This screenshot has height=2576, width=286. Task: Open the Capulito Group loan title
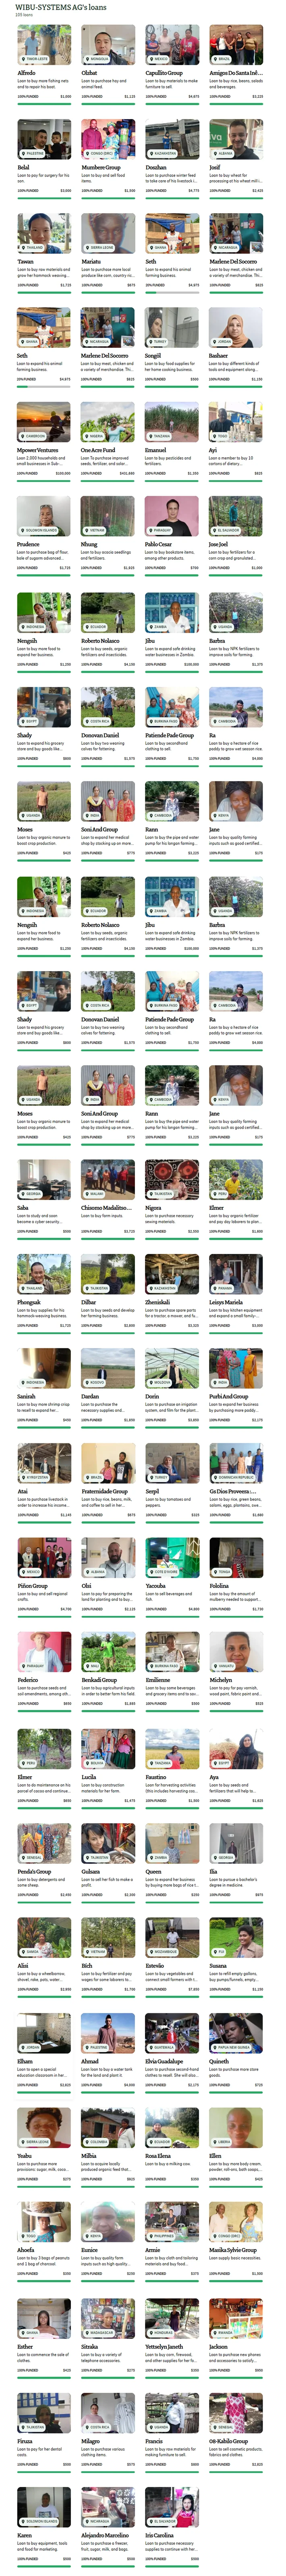point(164,73)
